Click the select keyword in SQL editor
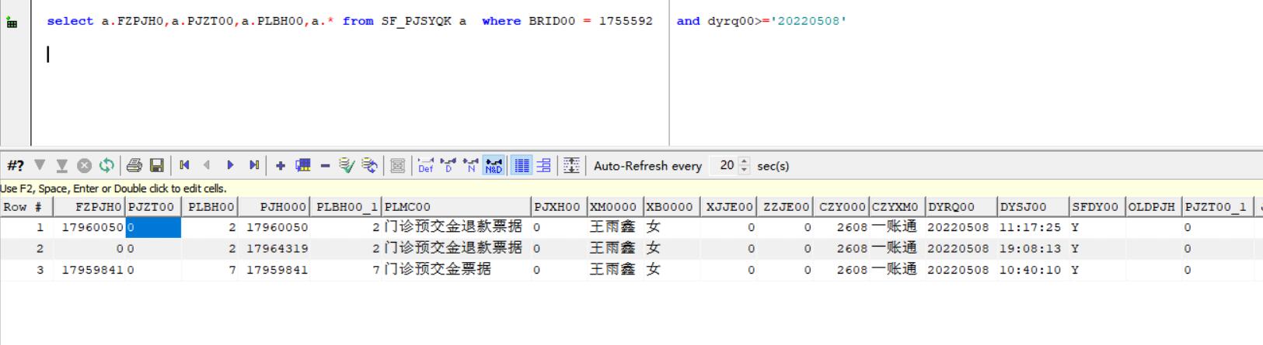This screenshot has height=345, width=1263. 70,21
